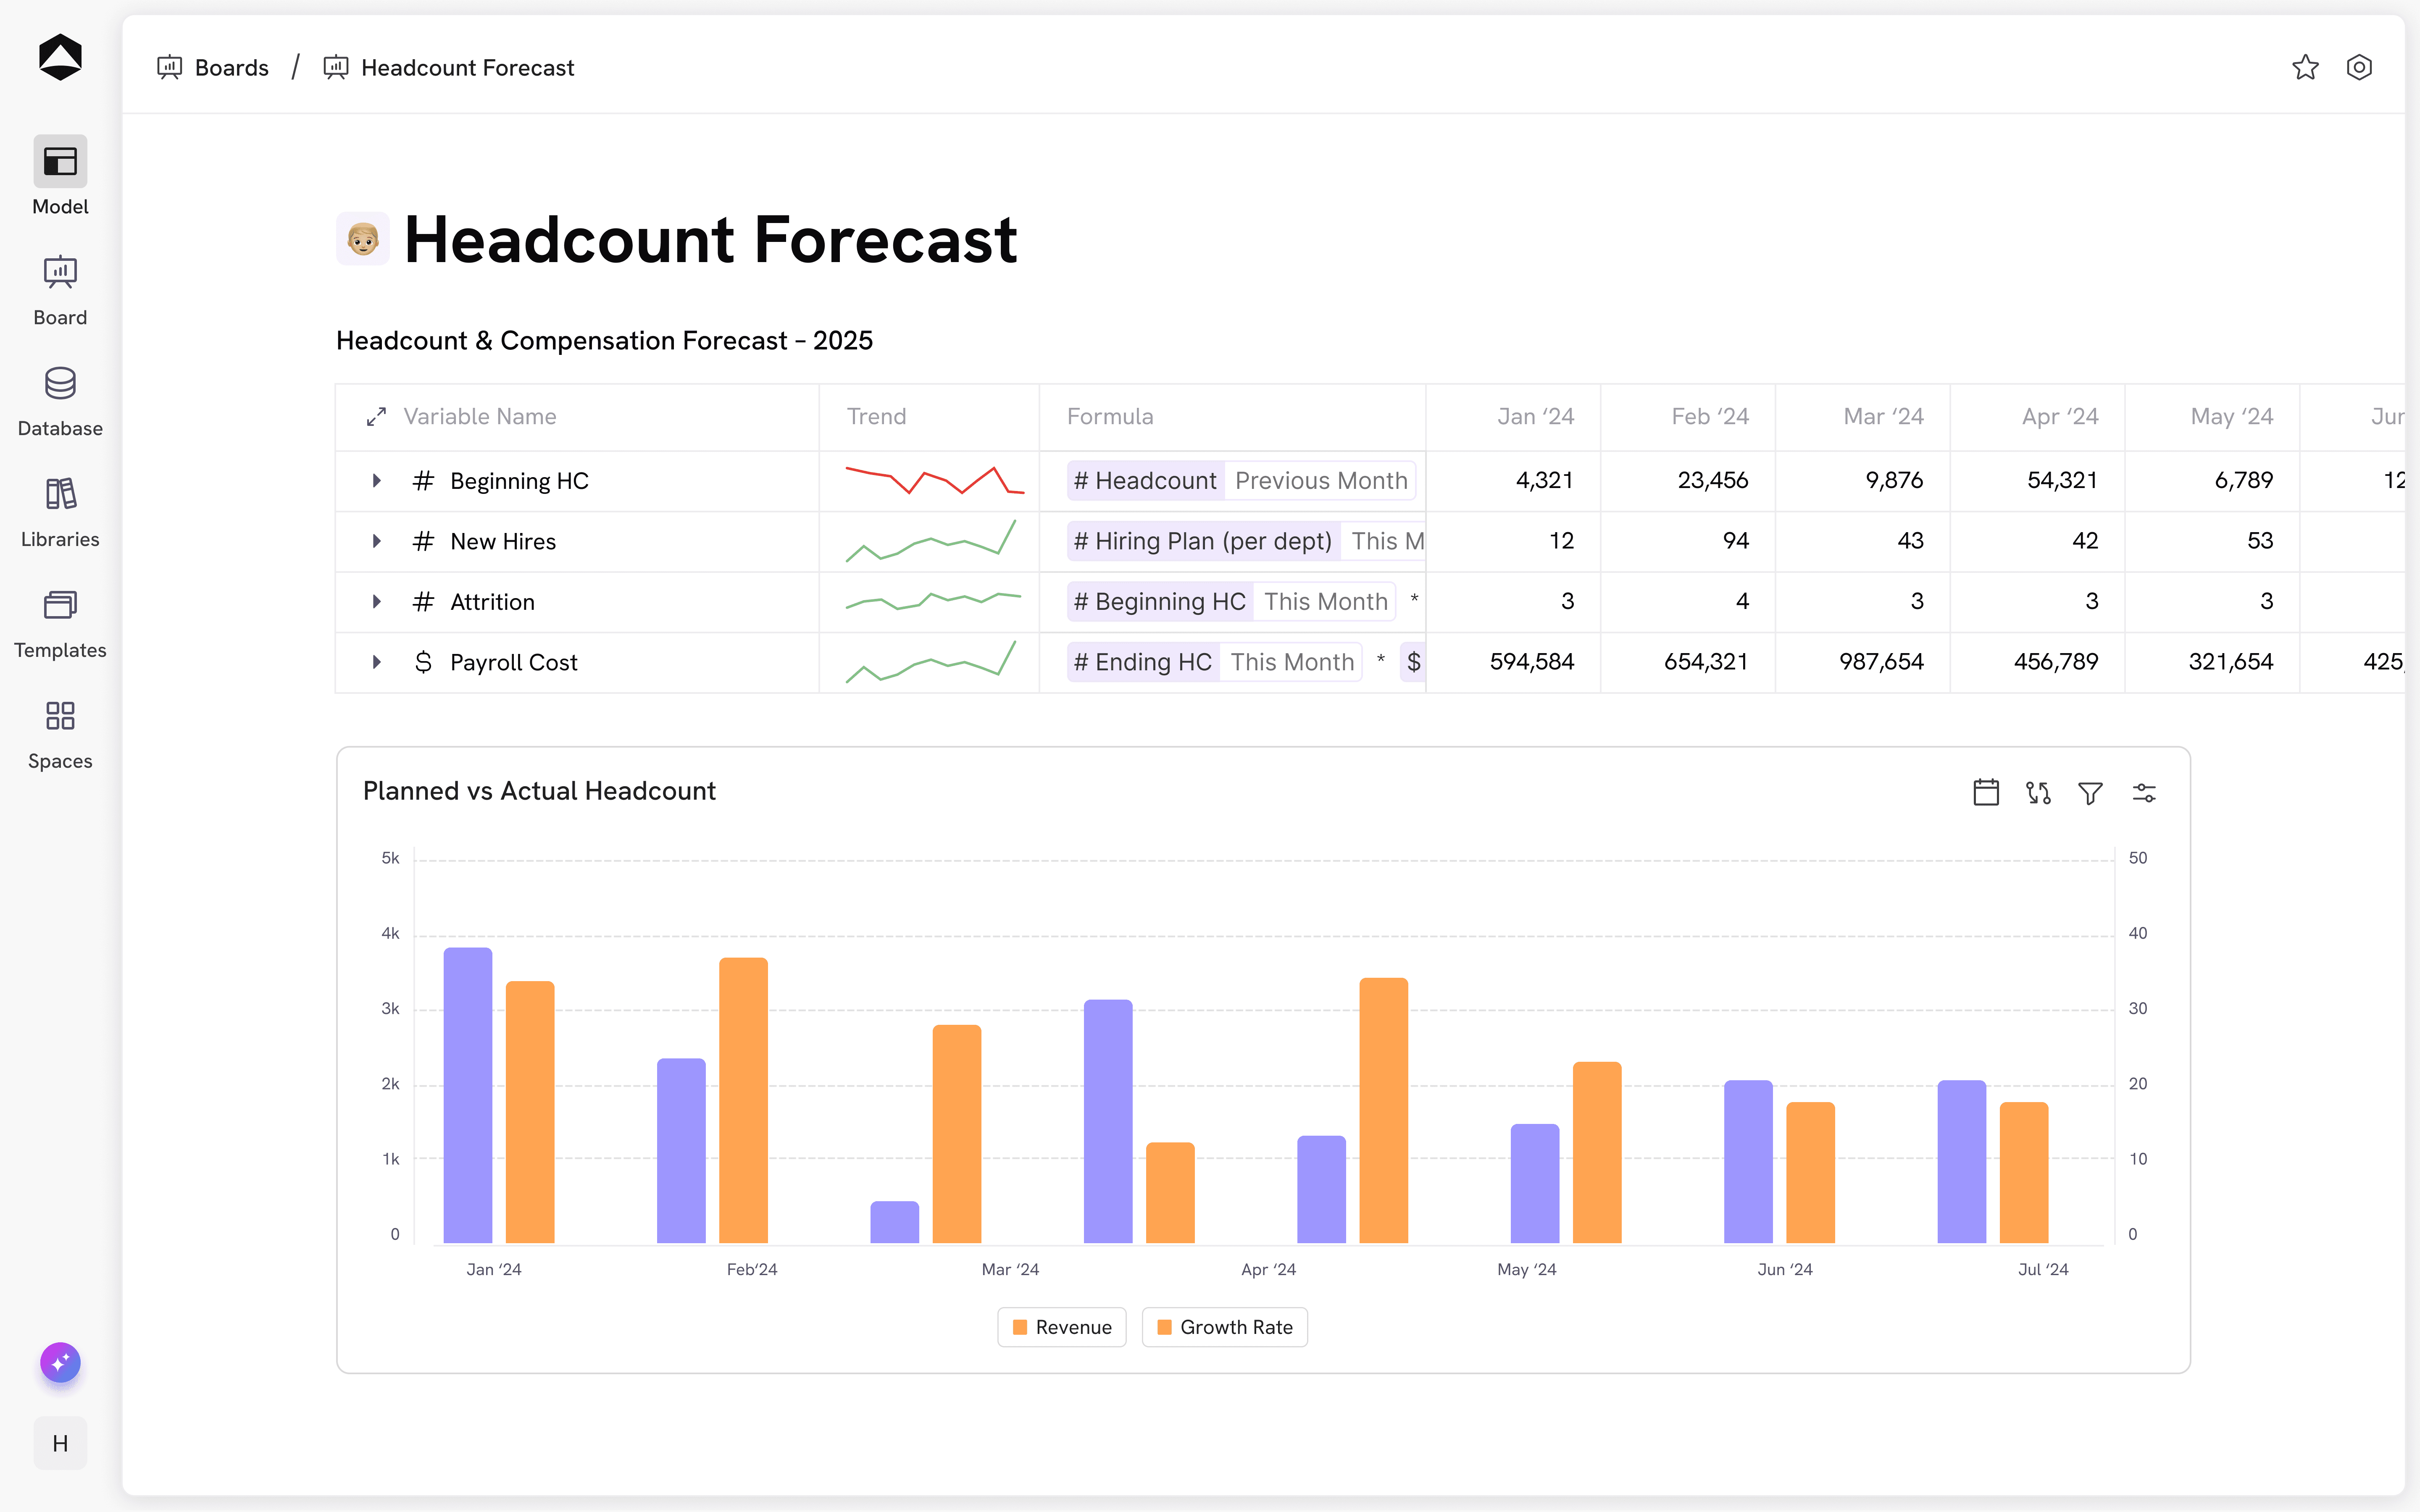Screen dimensions: 2420x1512
Task: Expand the New Hires row
Action: click(376, 541)
